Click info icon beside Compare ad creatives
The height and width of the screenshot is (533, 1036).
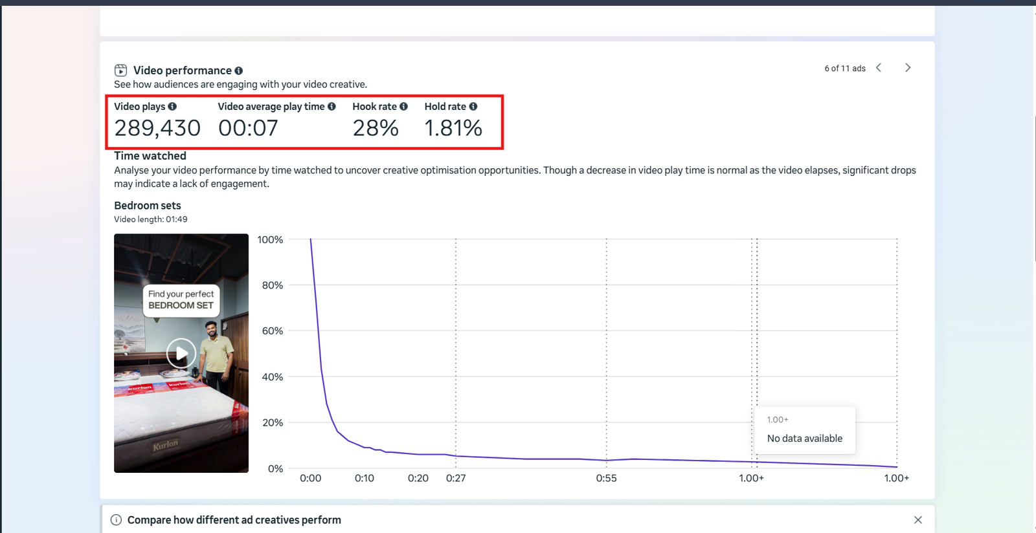pyautogui.click(x=116, y=520)
